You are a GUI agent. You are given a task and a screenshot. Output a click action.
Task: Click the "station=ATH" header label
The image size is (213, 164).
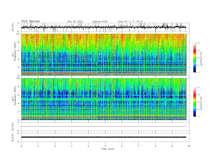click(100, 21)
